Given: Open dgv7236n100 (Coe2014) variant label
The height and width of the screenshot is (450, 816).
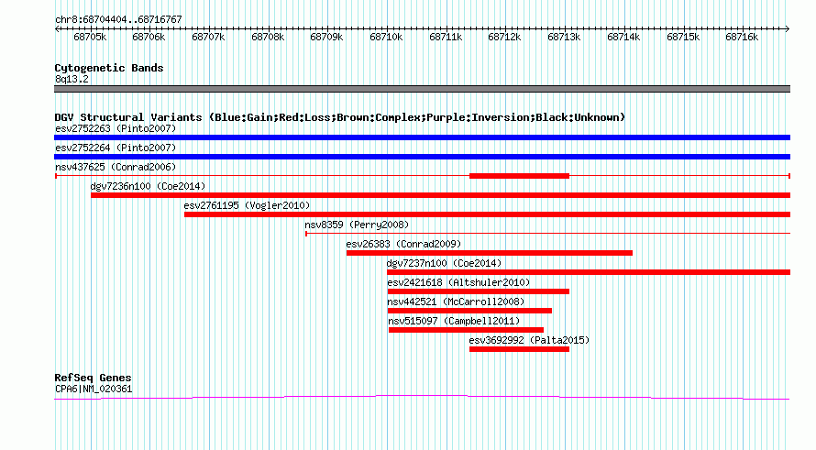Looking at the screenshot, I should coord(148,186).
